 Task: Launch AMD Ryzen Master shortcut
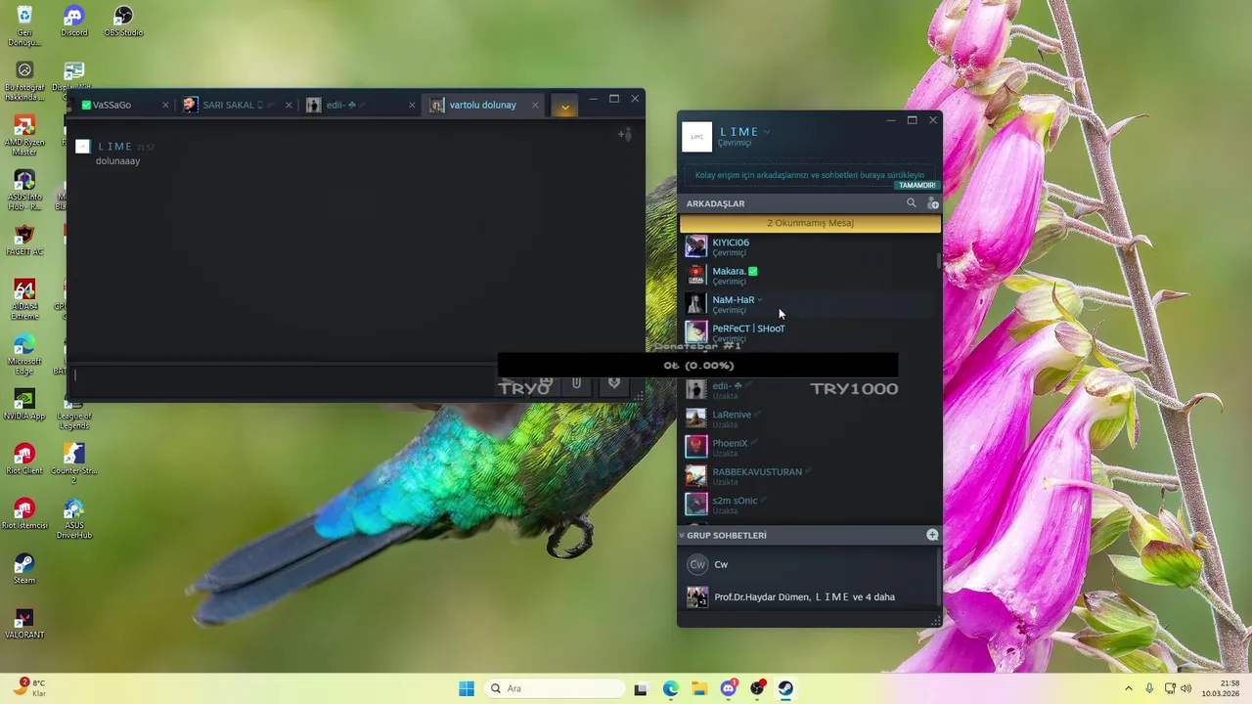pyautogui.click(x=24, y=136)
